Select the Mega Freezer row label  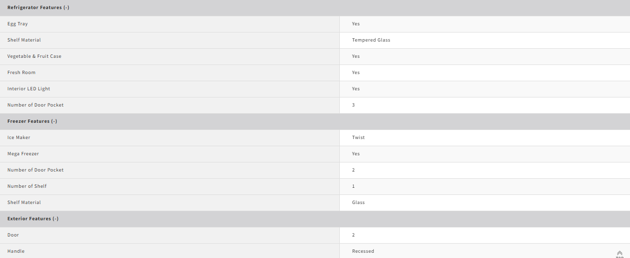click(x=23, y=154)
